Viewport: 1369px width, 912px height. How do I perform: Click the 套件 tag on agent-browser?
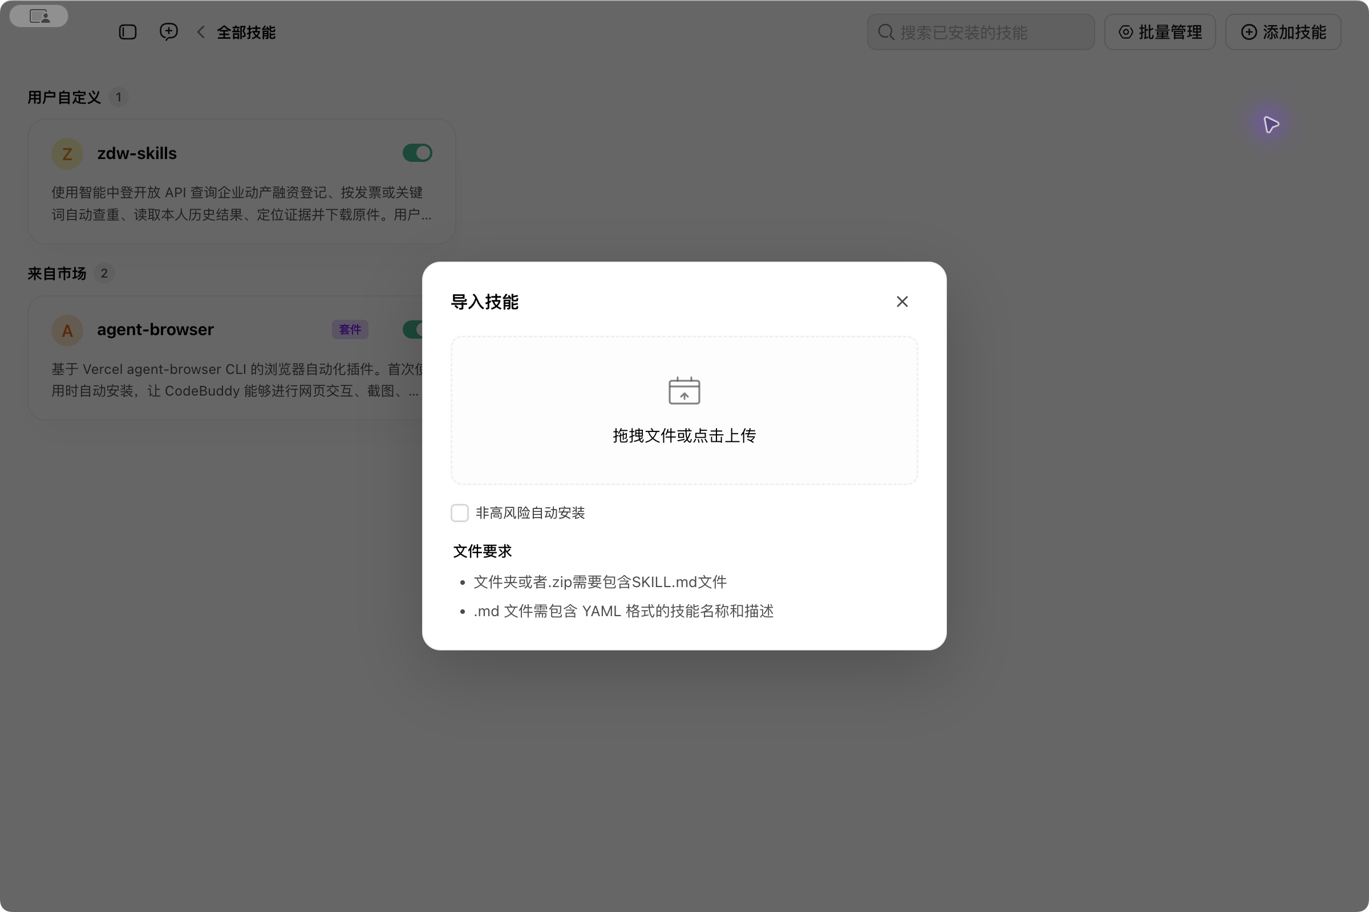coord(350,329)
